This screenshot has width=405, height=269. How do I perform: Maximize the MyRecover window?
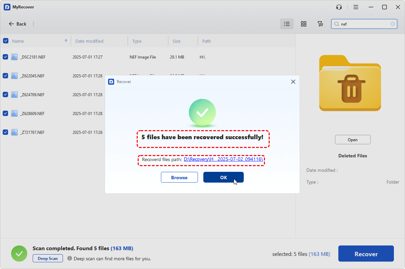384,7
